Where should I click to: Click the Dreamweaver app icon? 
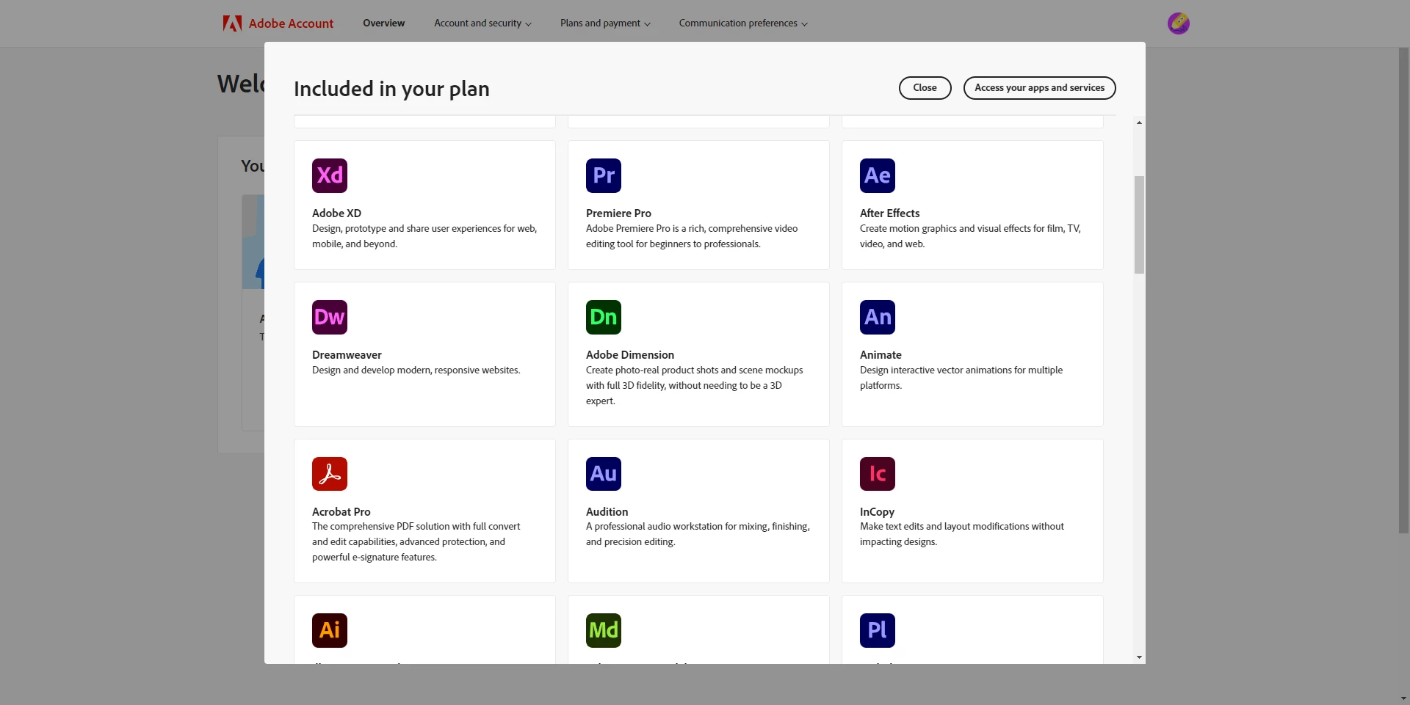[x=330, y=317]
